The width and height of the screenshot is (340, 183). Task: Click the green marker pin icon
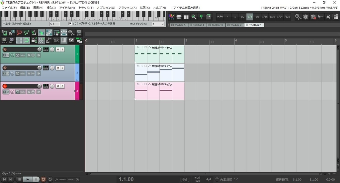[201, 17]
